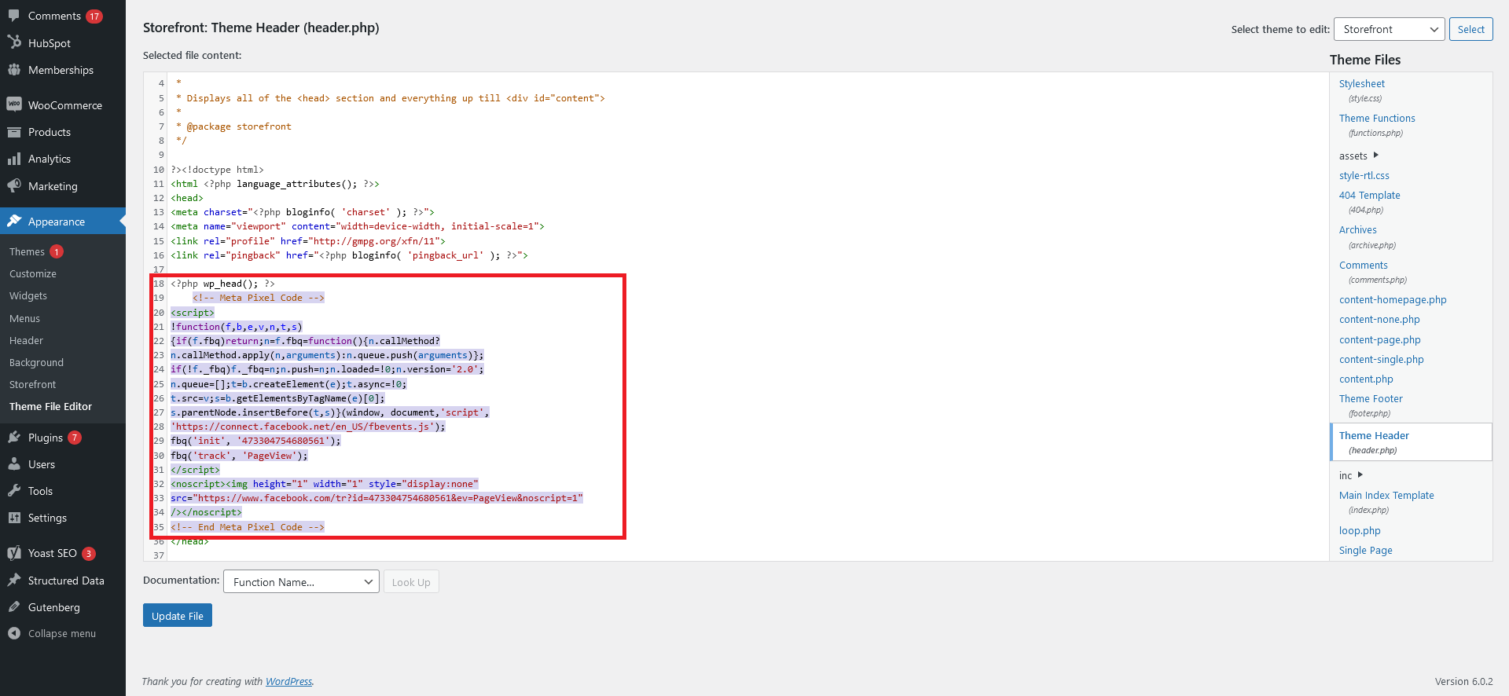Open the Function Name documentation dropdown
This screenshot has height=696, width=1509.
(301, 582)
